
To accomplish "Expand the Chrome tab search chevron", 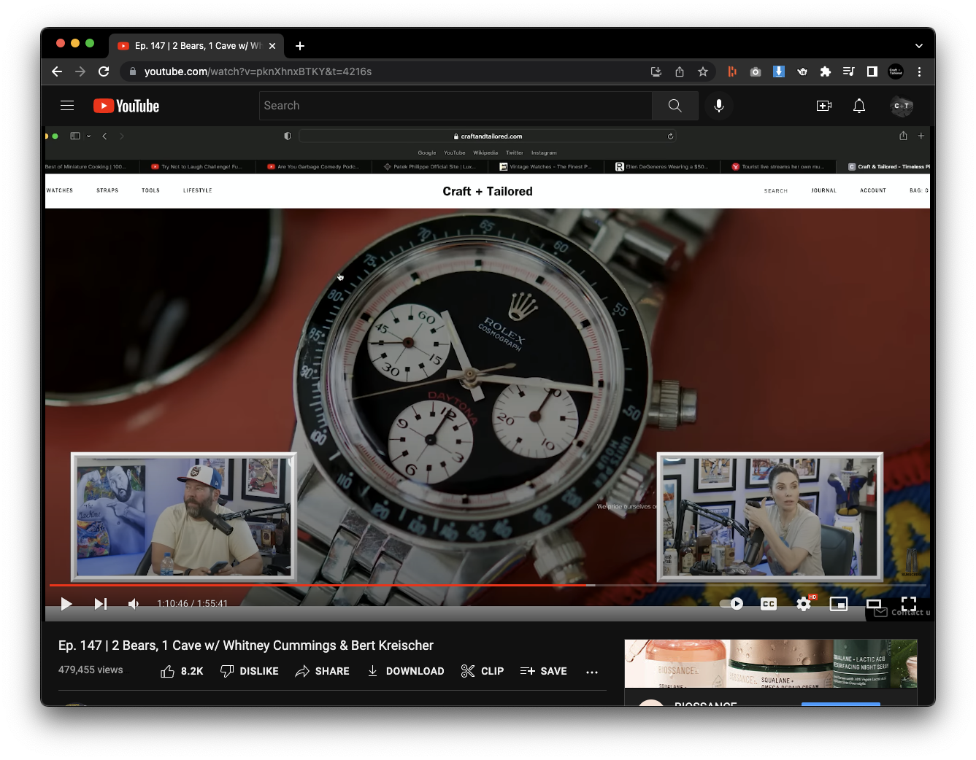I will (x=919, y=46).
